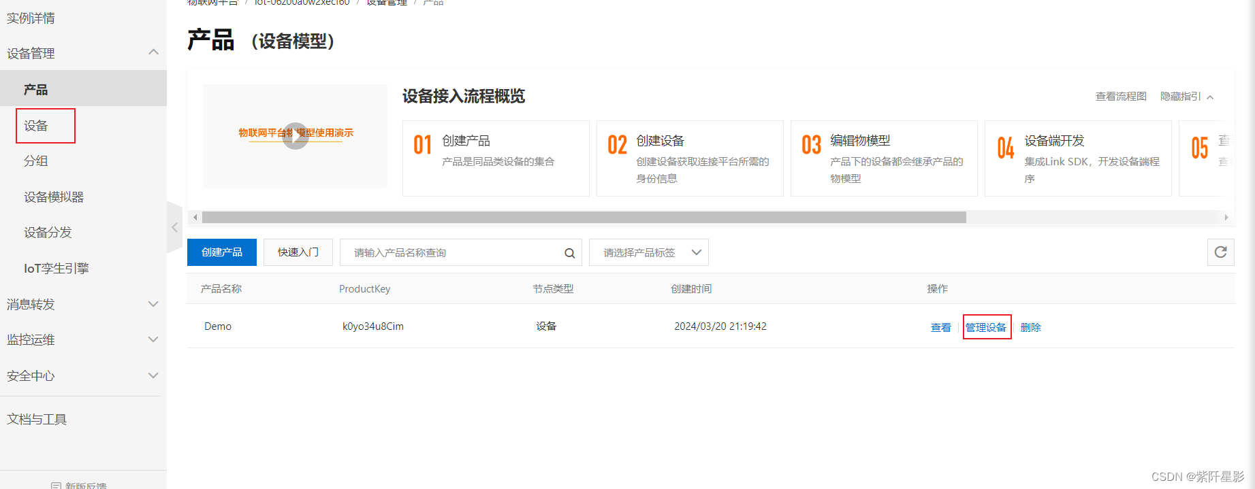Play the IoT platform model demo video
Image resolution: width=1255 pixels, height=489 pixels.
point(296,136)
